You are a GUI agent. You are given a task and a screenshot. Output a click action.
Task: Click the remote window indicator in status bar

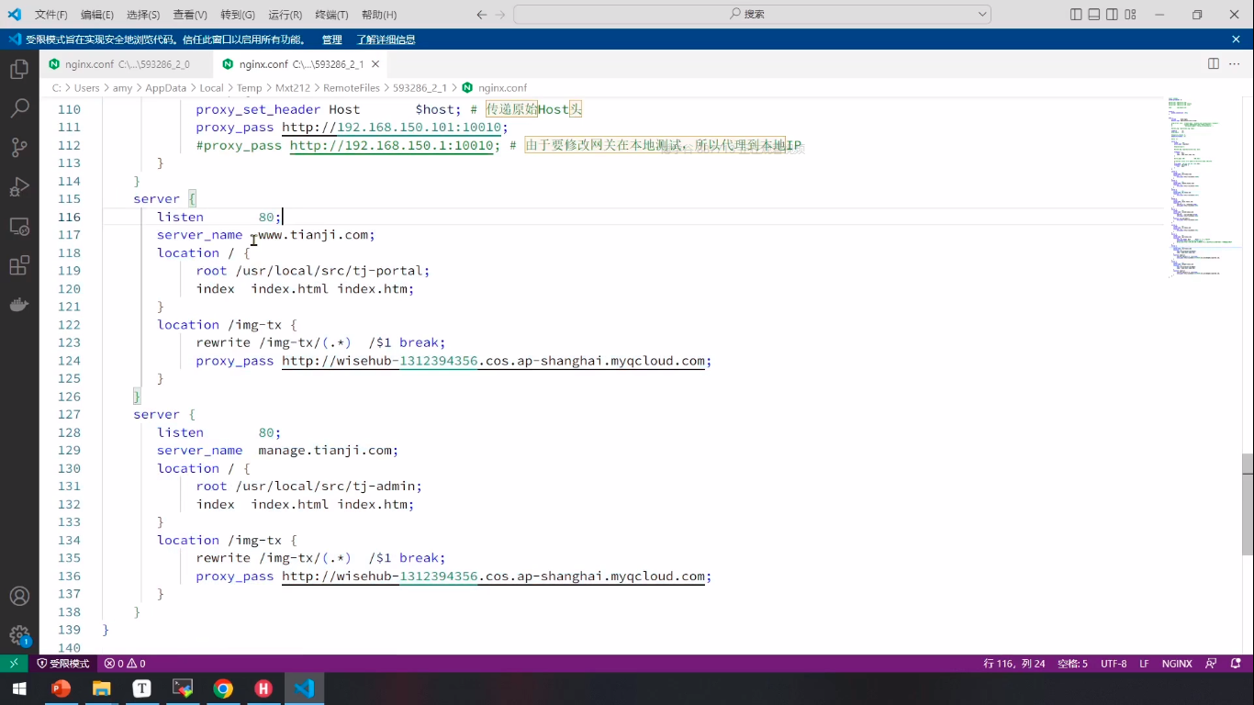click(14, 664)
